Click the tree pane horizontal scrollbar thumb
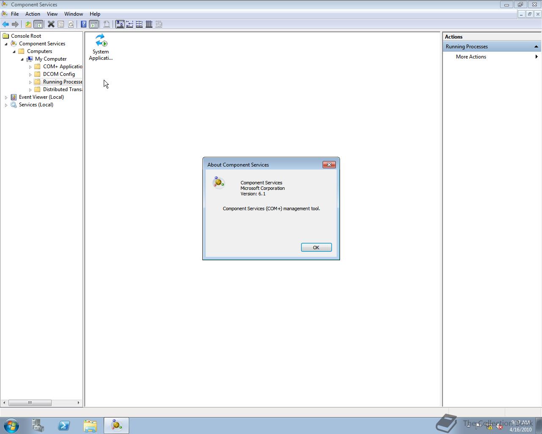Screen dimensions: 542x434 [x=30, y=403]
